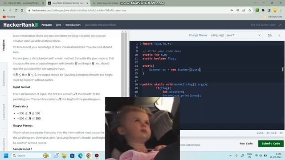Close the Java Static Initializer Block tab
This screenshot has height=160, width=285.
[x=87, y=3]
